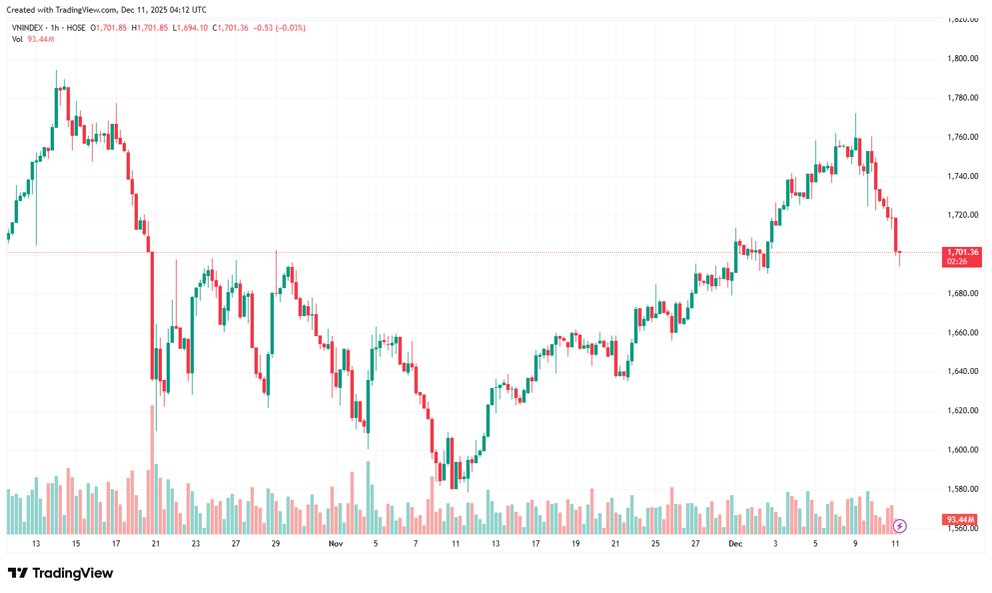Click the 1,800.00 price scale label
This screenshot has width=992, height=593.
point(963,59)
